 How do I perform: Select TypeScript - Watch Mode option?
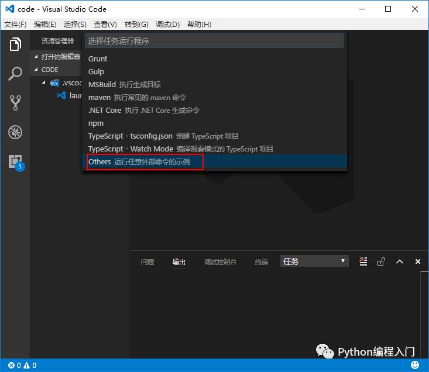[x=214, y=149]
